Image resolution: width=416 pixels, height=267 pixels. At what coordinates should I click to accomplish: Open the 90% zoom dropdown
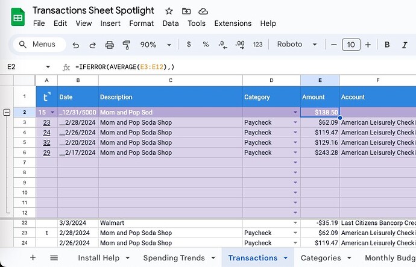[x=156, y=45]
